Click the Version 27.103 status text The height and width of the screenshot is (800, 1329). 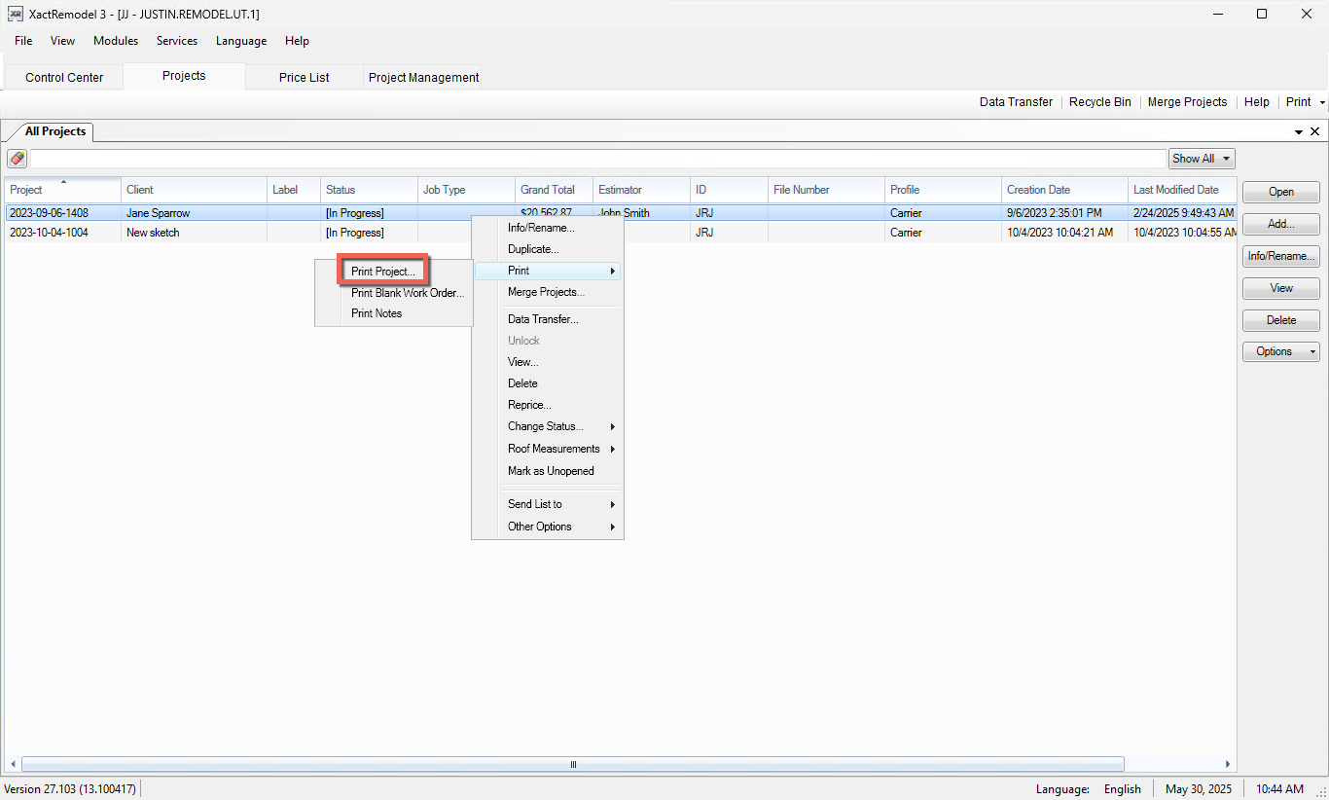[70, 789]
